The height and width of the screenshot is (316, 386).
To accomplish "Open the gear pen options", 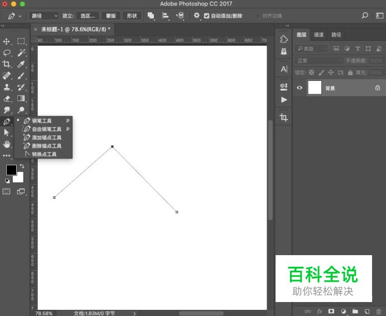I will click(x=196, y=16).
